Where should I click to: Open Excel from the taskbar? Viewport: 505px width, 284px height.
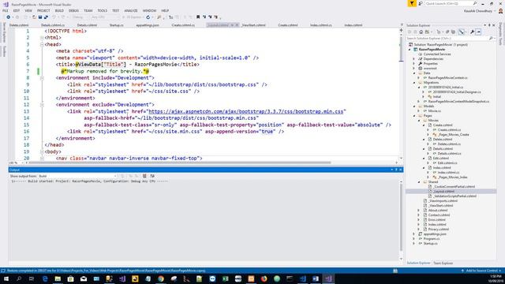tap(225, 278)
